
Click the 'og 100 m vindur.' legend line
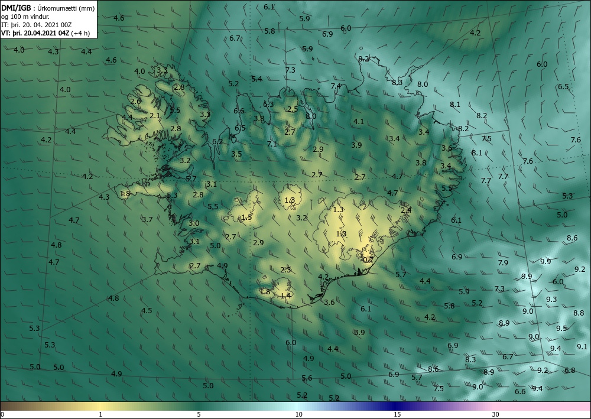point(25,17)
